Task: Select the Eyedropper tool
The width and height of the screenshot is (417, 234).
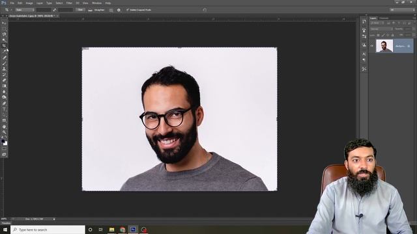Action: tap(4, 51)
